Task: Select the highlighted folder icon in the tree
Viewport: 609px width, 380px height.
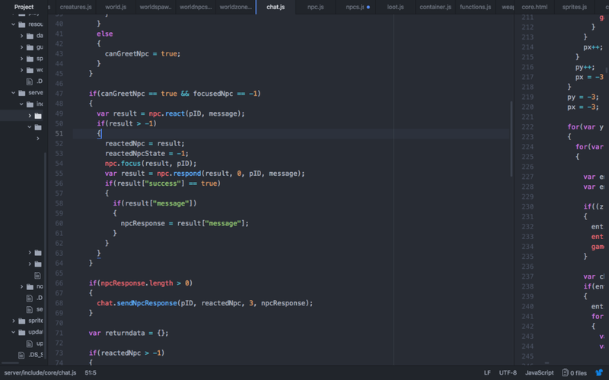Action: point(38,116)
